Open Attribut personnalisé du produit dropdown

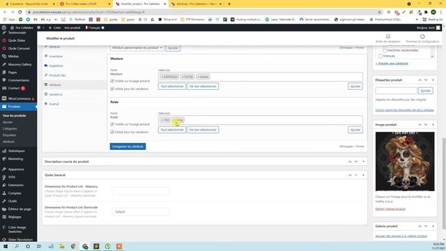click(x=137, y=48)
